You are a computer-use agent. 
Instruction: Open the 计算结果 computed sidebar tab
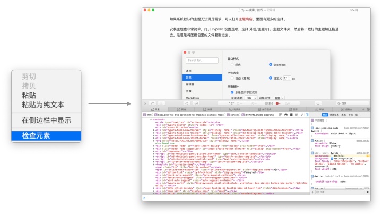click(334, 115)
